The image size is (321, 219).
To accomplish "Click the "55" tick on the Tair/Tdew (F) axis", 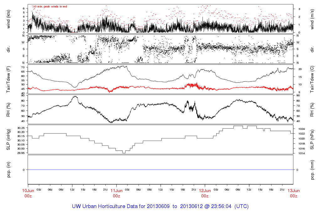I will tap(23, 80).
